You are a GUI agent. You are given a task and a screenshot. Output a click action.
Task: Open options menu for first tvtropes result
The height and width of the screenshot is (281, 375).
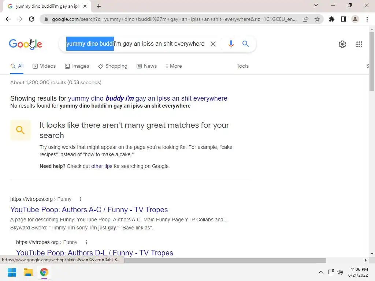pos(81,199)
